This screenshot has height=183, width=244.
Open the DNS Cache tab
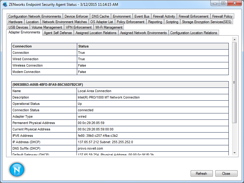pyautogui.click(x=100, y=16)
